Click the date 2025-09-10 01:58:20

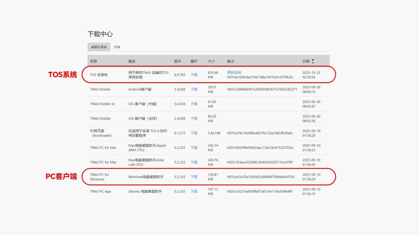[x=311, y=133]
